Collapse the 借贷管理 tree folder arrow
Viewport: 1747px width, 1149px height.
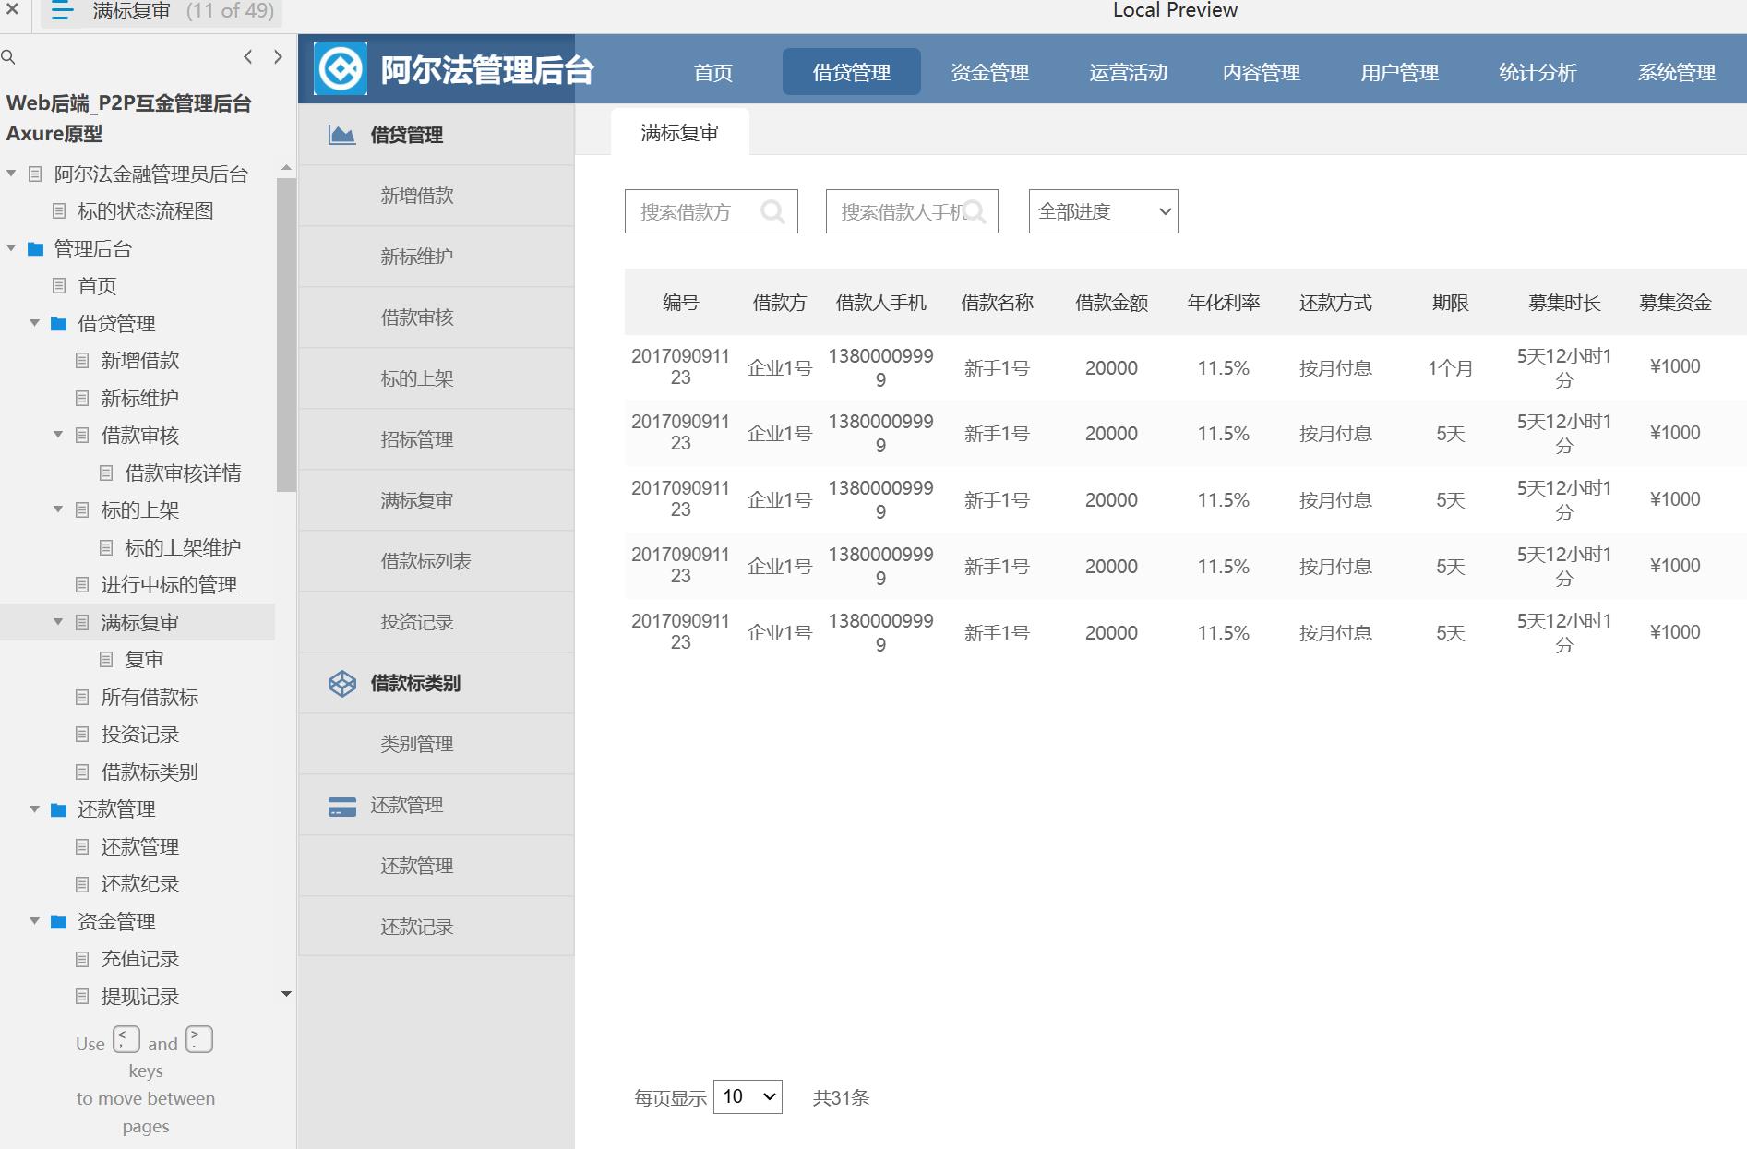tap(34, 323)
